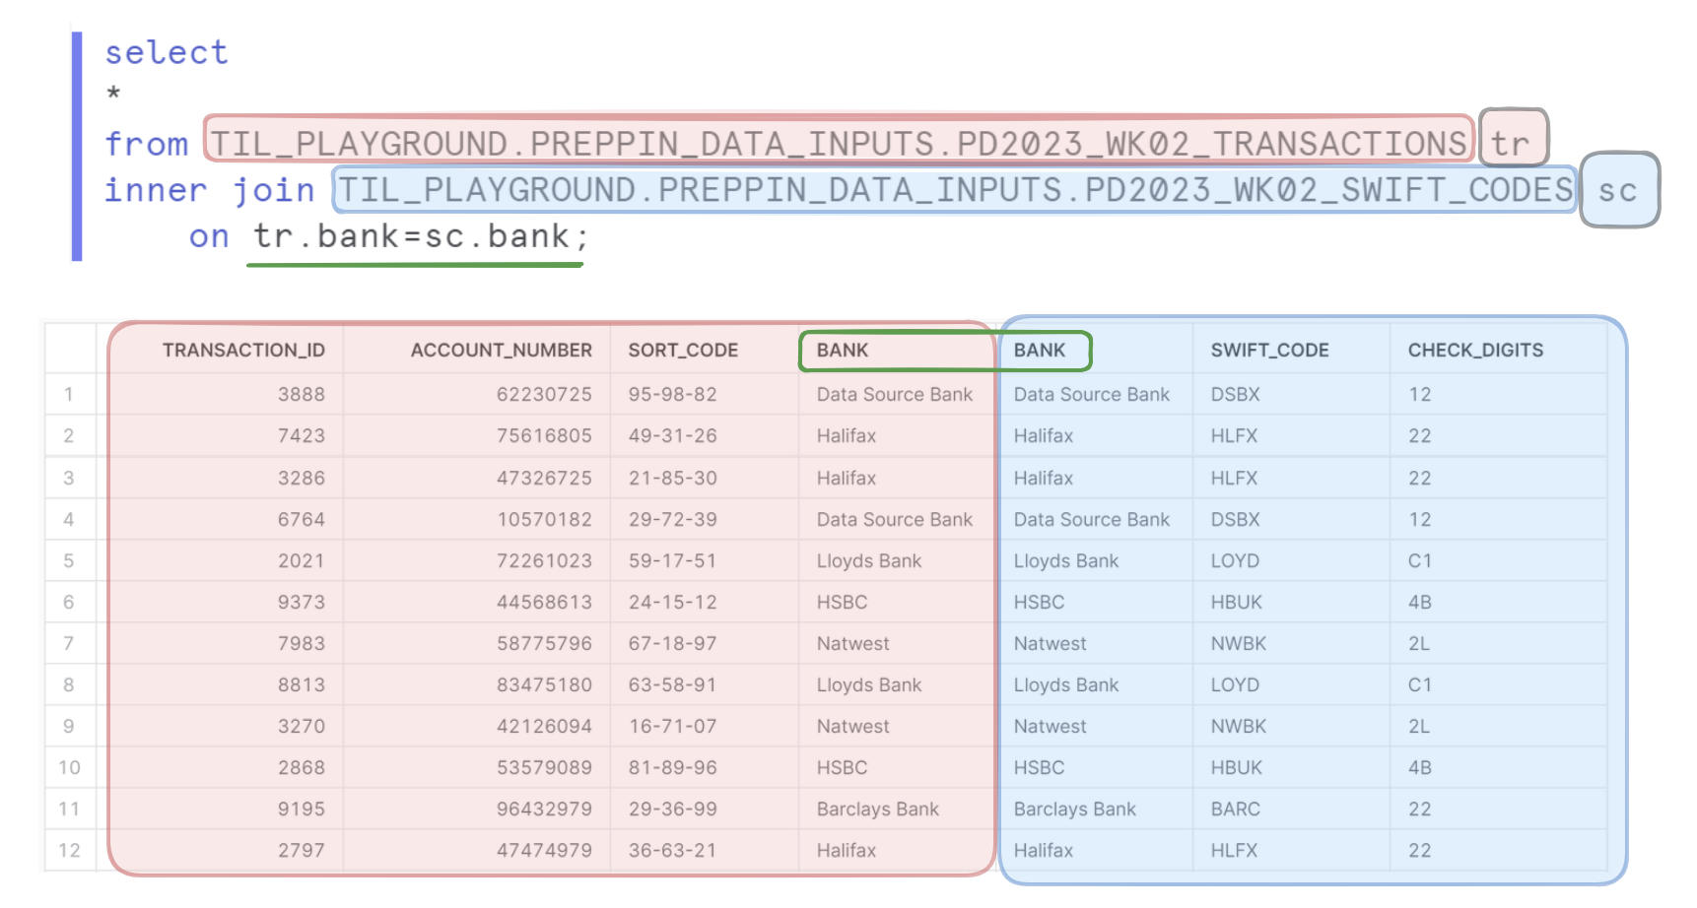The image size is (1697, 908).
Task: Click the BANK header next to SORT_CODE
Action: tap(843, 351)
